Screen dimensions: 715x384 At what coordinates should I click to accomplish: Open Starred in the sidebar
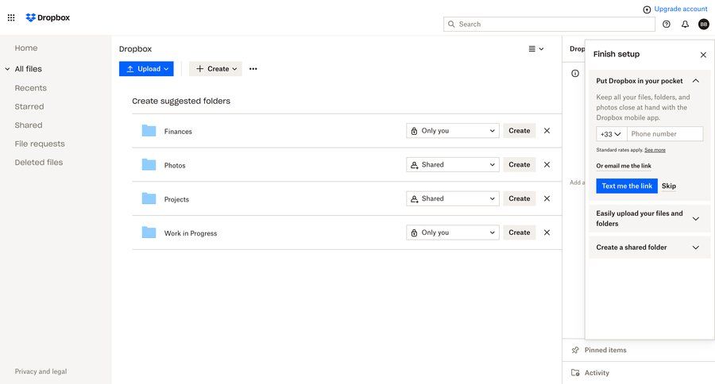tap(29, 106)
